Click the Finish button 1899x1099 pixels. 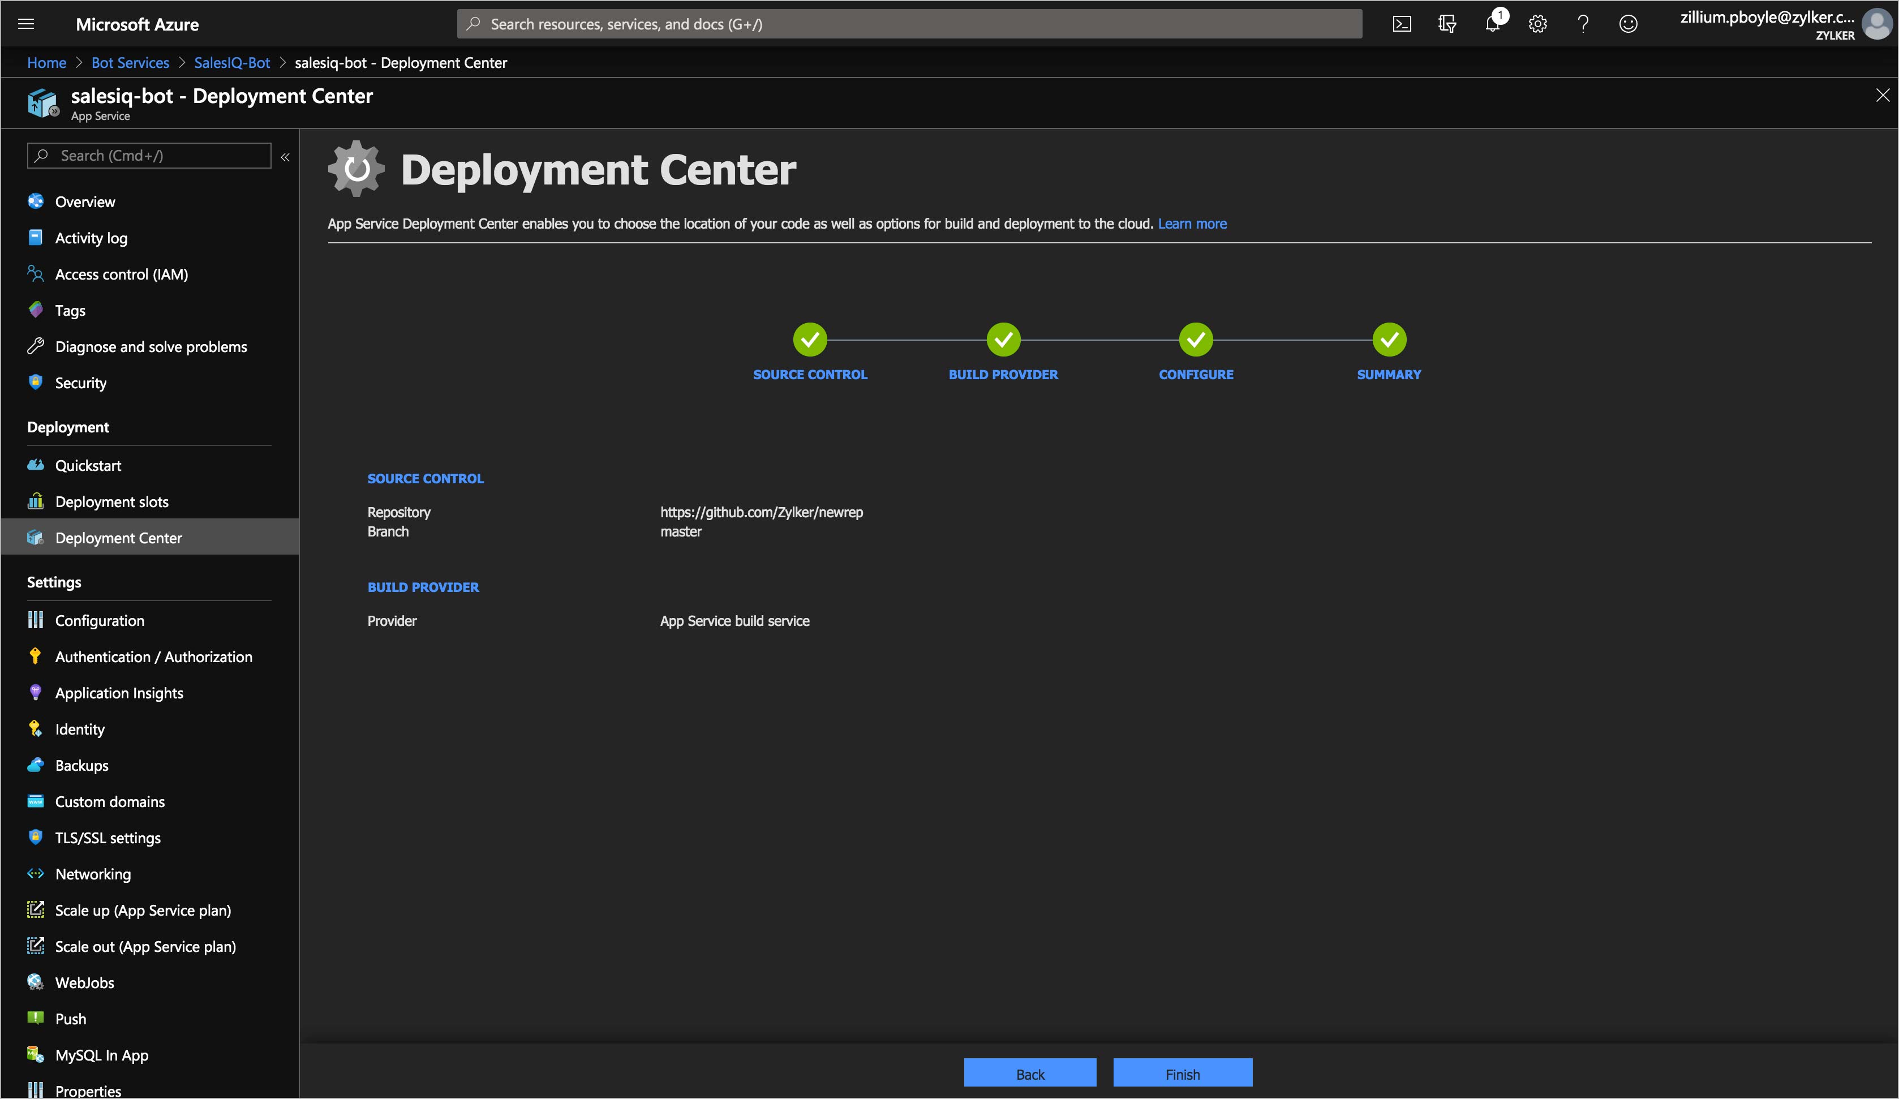tap(1181, 1074)
